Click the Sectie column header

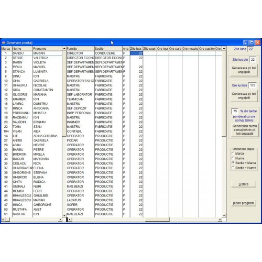coord(108,49)
